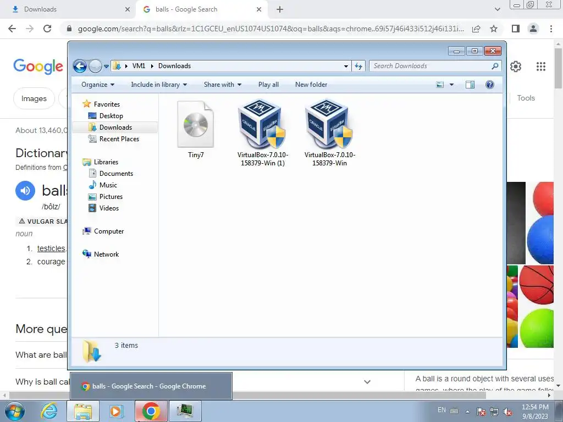
Task: Bookmark this page with star icon
Action: (x=494, y=29)
